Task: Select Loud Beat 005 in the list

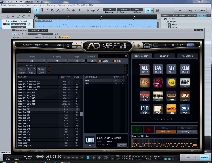Action: pos(49,112)
